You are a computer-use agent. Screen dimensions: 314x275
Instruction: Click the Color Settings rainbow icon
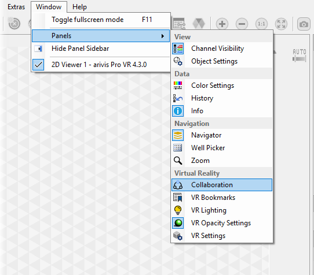[x=178, y=86]
